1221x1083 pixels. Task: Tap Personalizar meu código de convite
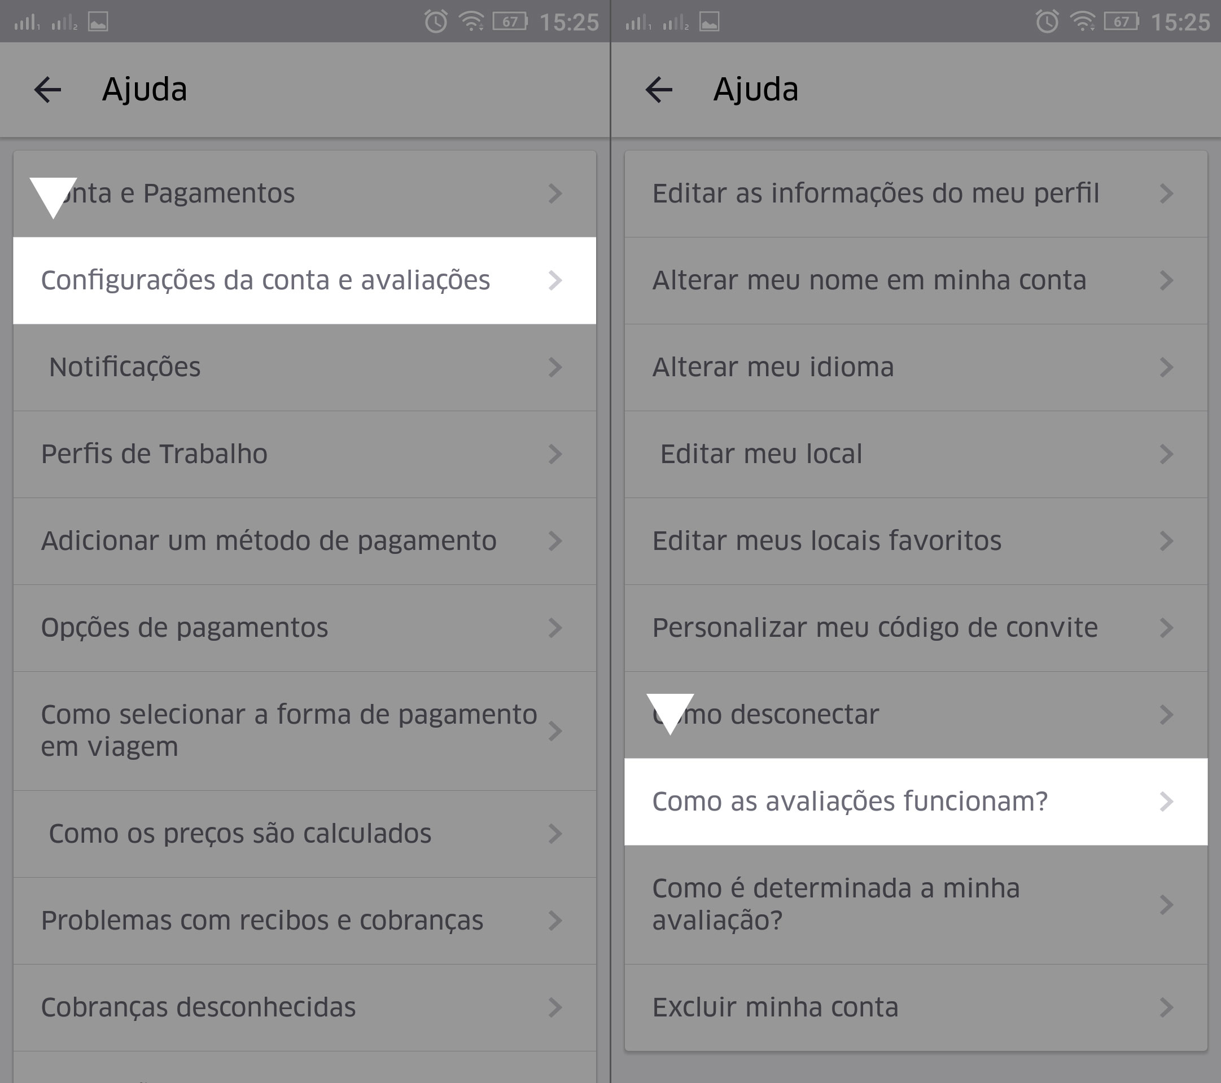click(874, 628)
